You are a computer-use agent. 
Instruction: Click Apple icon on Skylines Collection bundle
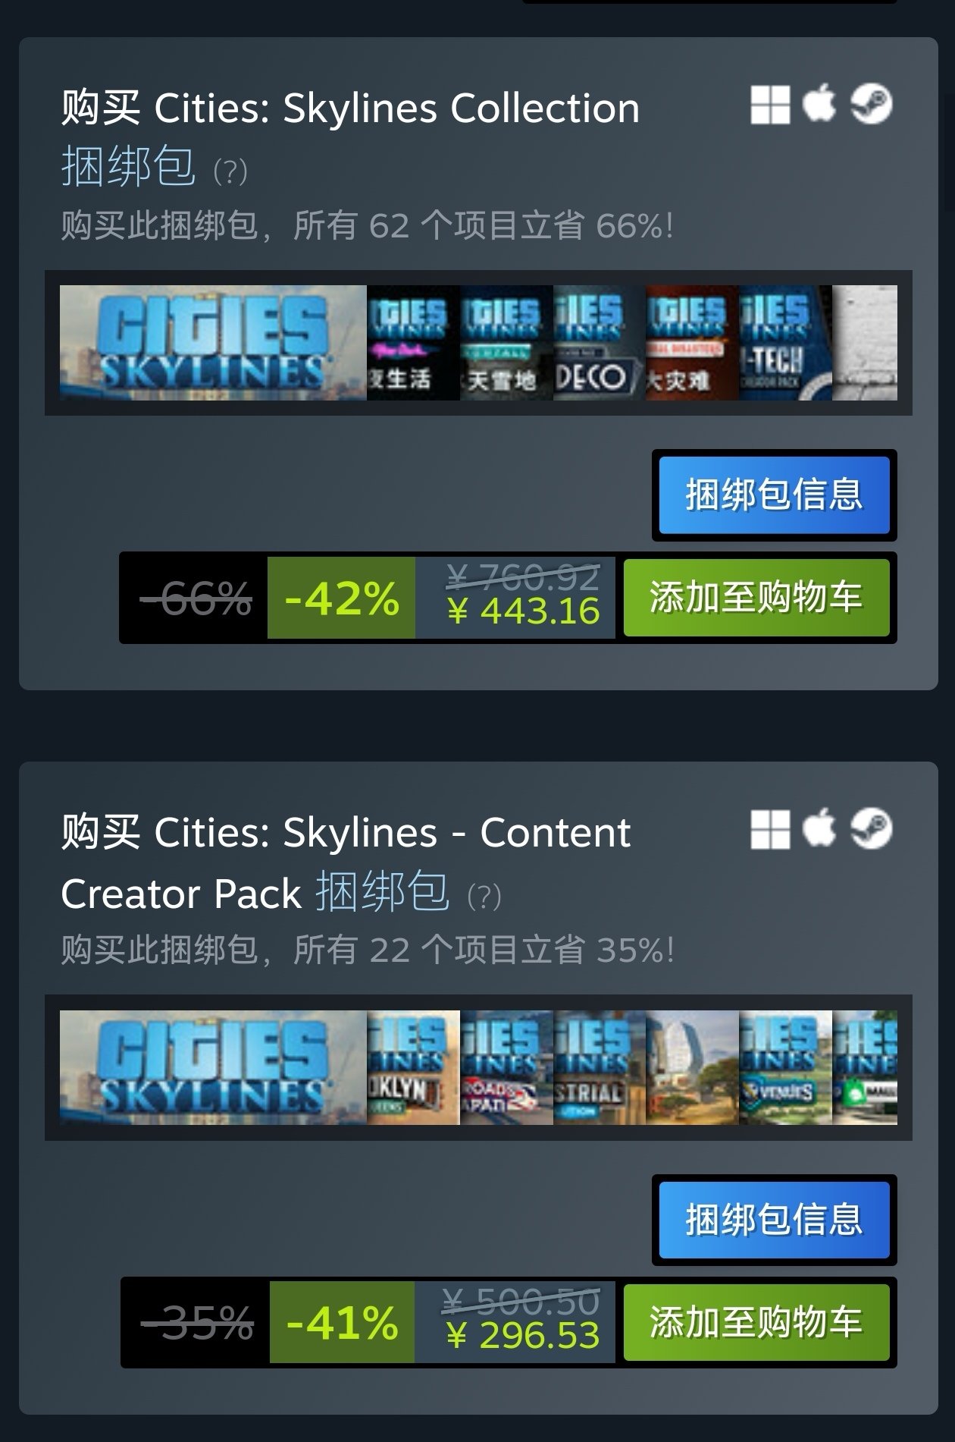click(x=819, y=104)
